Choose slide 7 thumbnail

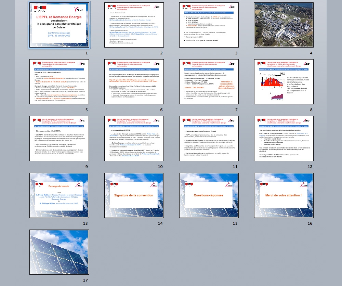(x=209, y=81)
